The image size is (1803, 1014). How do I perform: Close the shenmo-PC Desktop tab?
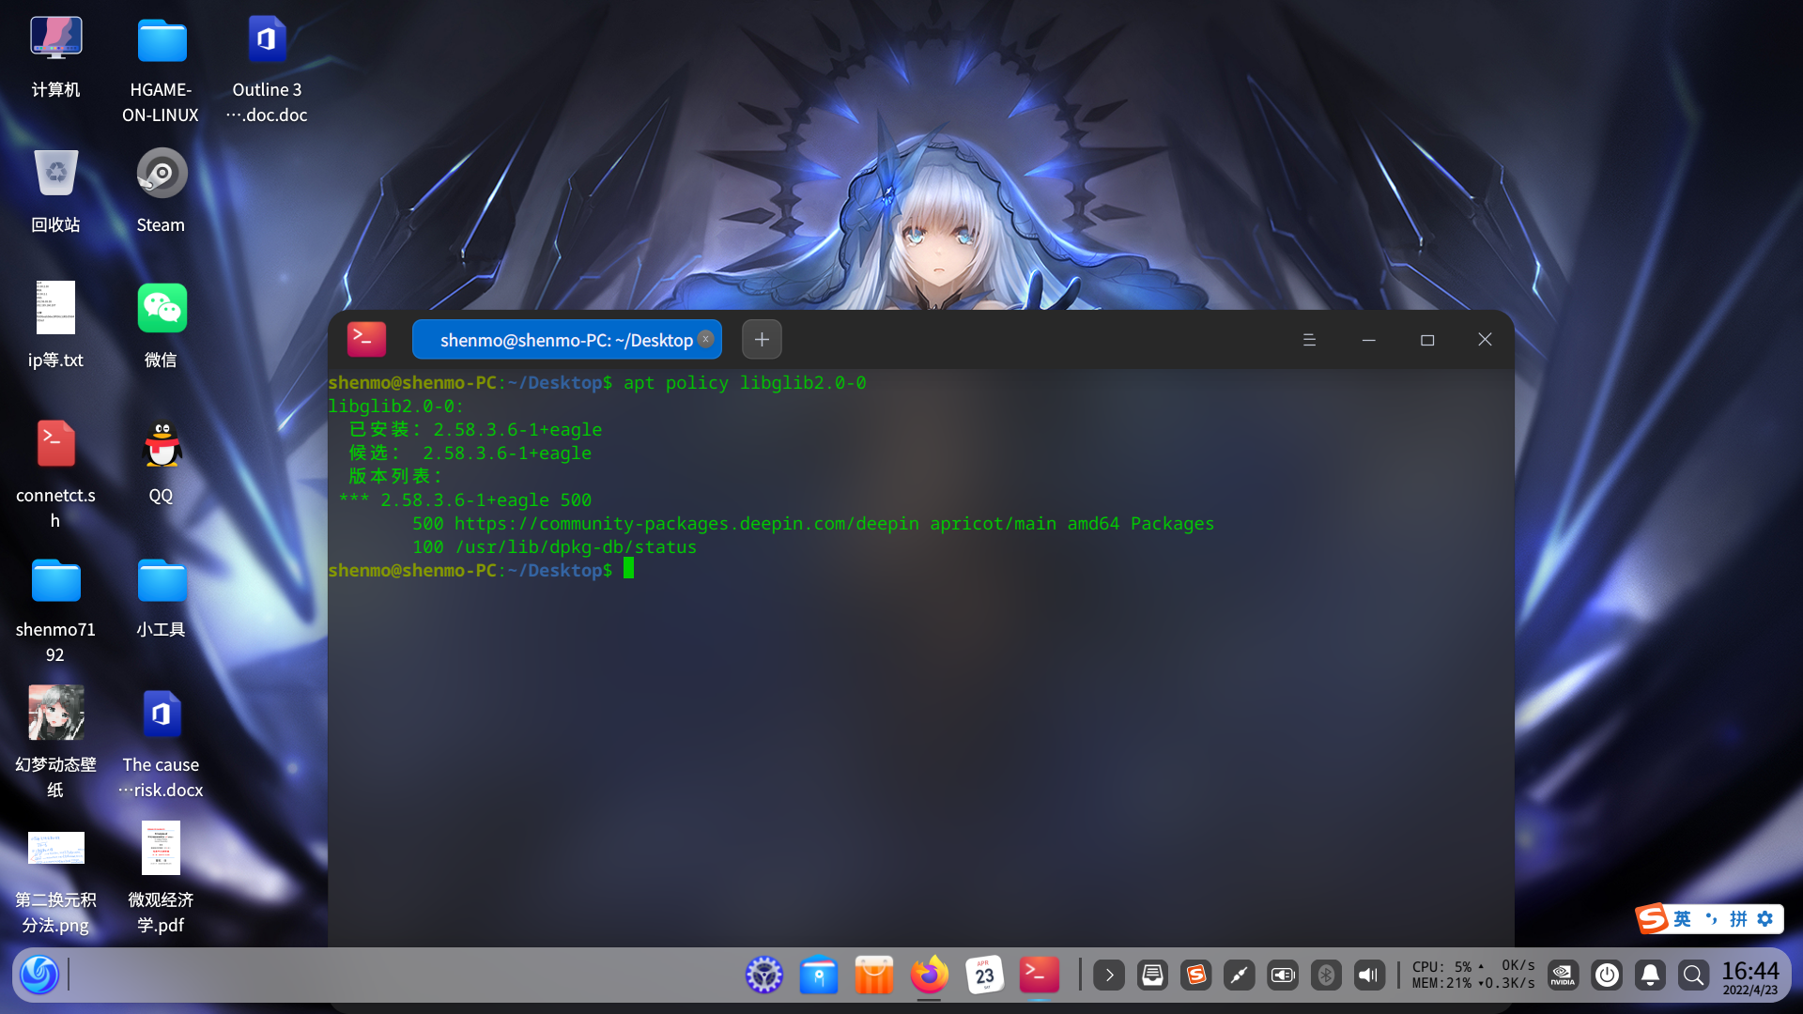coord(706,339)
